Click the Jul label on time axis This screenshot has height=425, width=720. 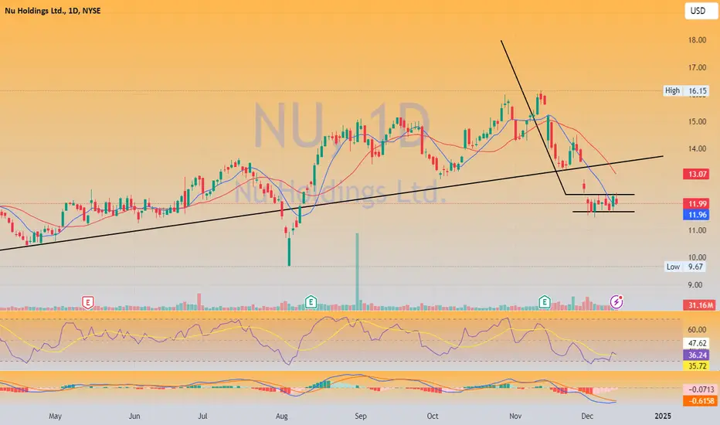click(x=202, y=416)
